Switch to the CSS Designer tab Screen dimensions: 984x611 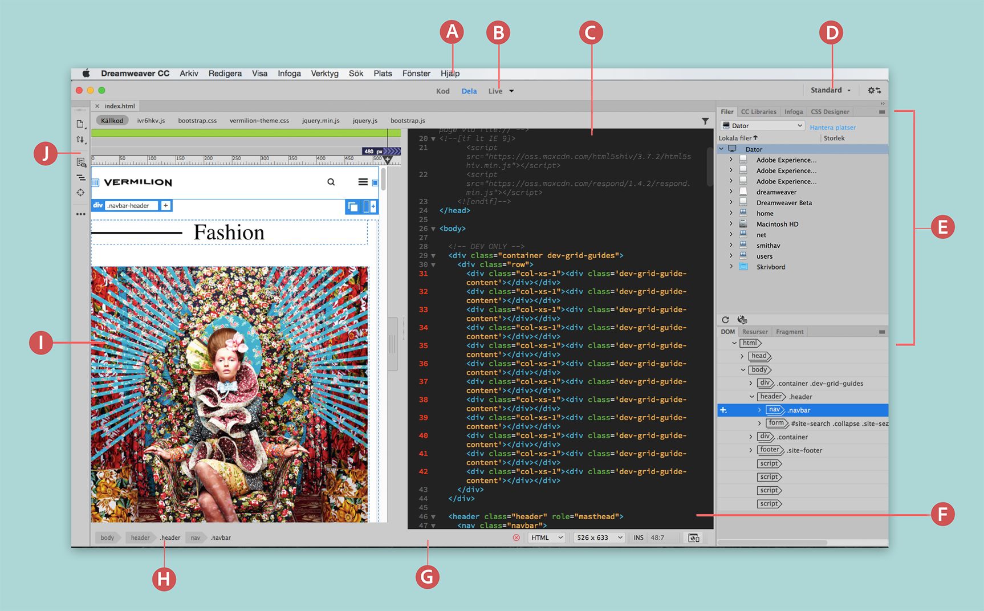tap(830, 112)
